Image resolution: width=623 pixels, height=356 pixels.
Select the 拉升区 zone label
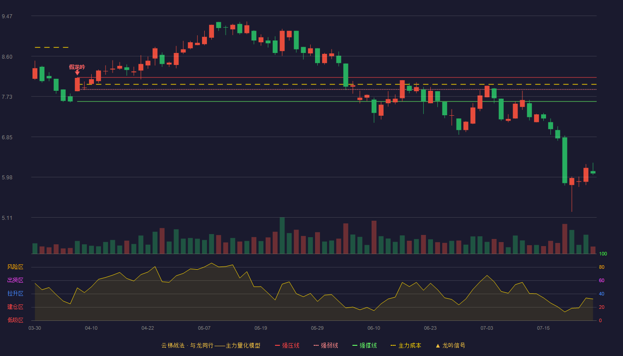(15, 294)
